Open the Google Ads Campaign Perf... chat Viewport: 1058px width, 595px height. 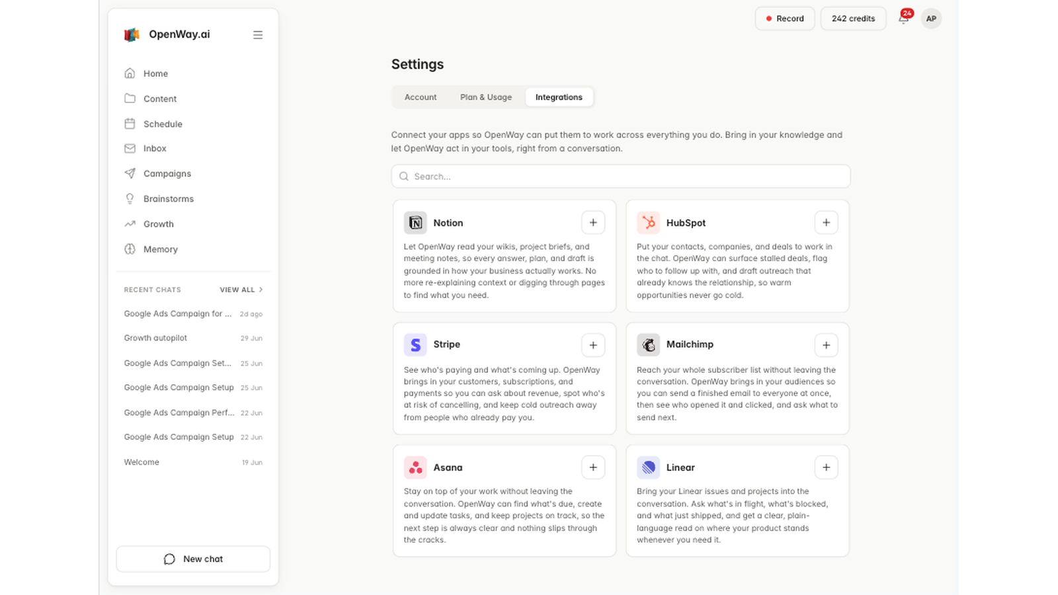(x=193, y=413)
